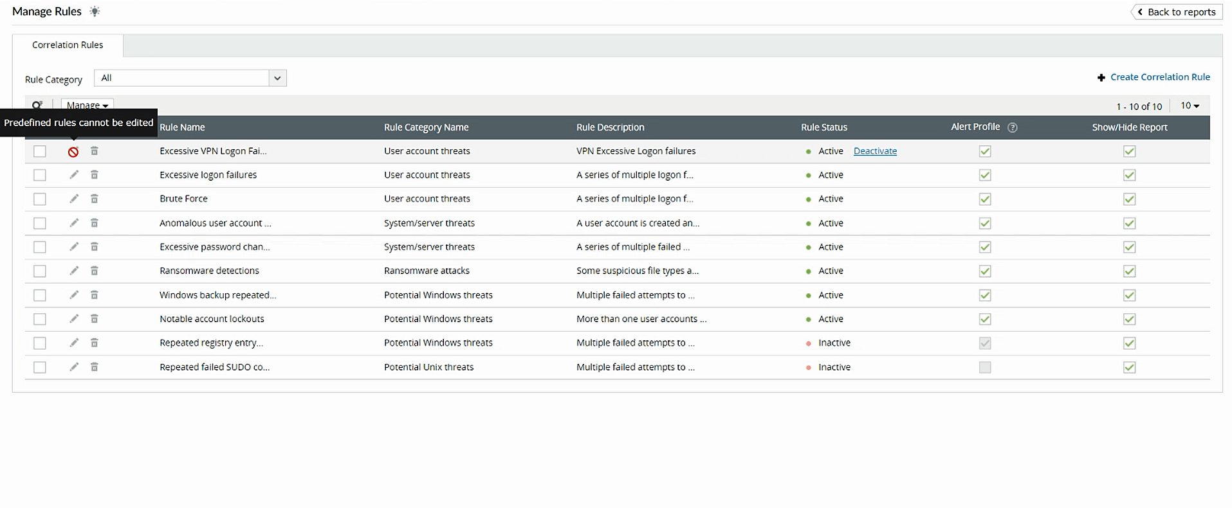The image size is (1232, 508).
Task: Select the Excessive logon failures row checkbox
Action: coord(40,175)
